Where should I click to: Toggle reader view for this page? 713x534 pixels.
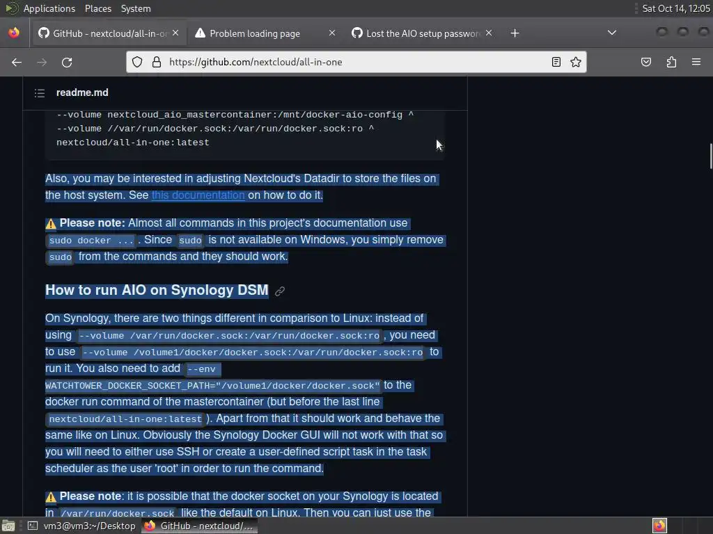point(556,62)
